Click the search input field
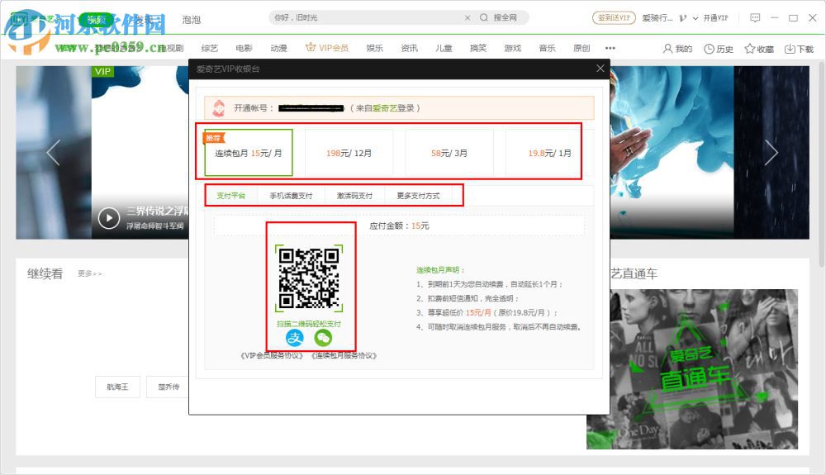826x475 pixels. pyautogui.click(x=366, y=18)
